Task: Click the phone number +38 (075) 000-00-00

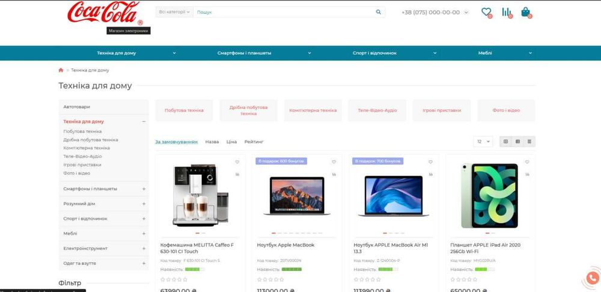Action: click(430, 12)
